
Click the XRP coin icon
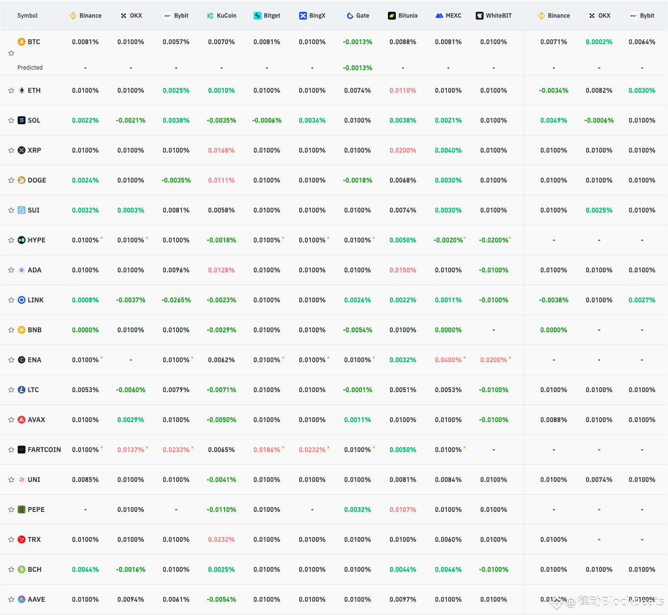[22, 150]
